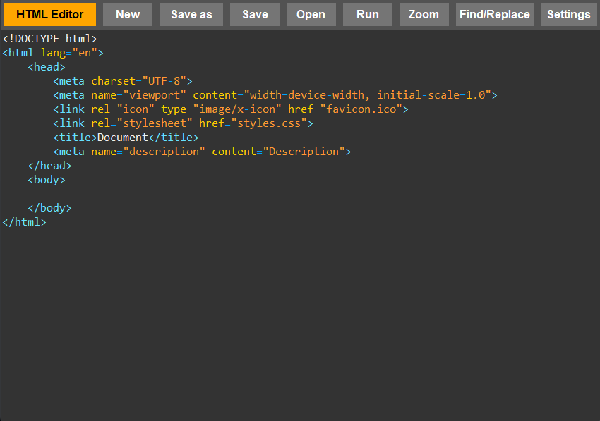Screen dimensions: 600x421
Task: Click the meta viewport line
Action: pos(275,95)
